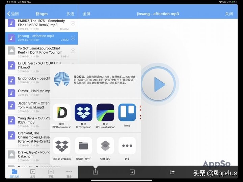Expand options for jinsang - affection.mp3
Viewport: 243px width, 182px height.
(x=73, y=38)
